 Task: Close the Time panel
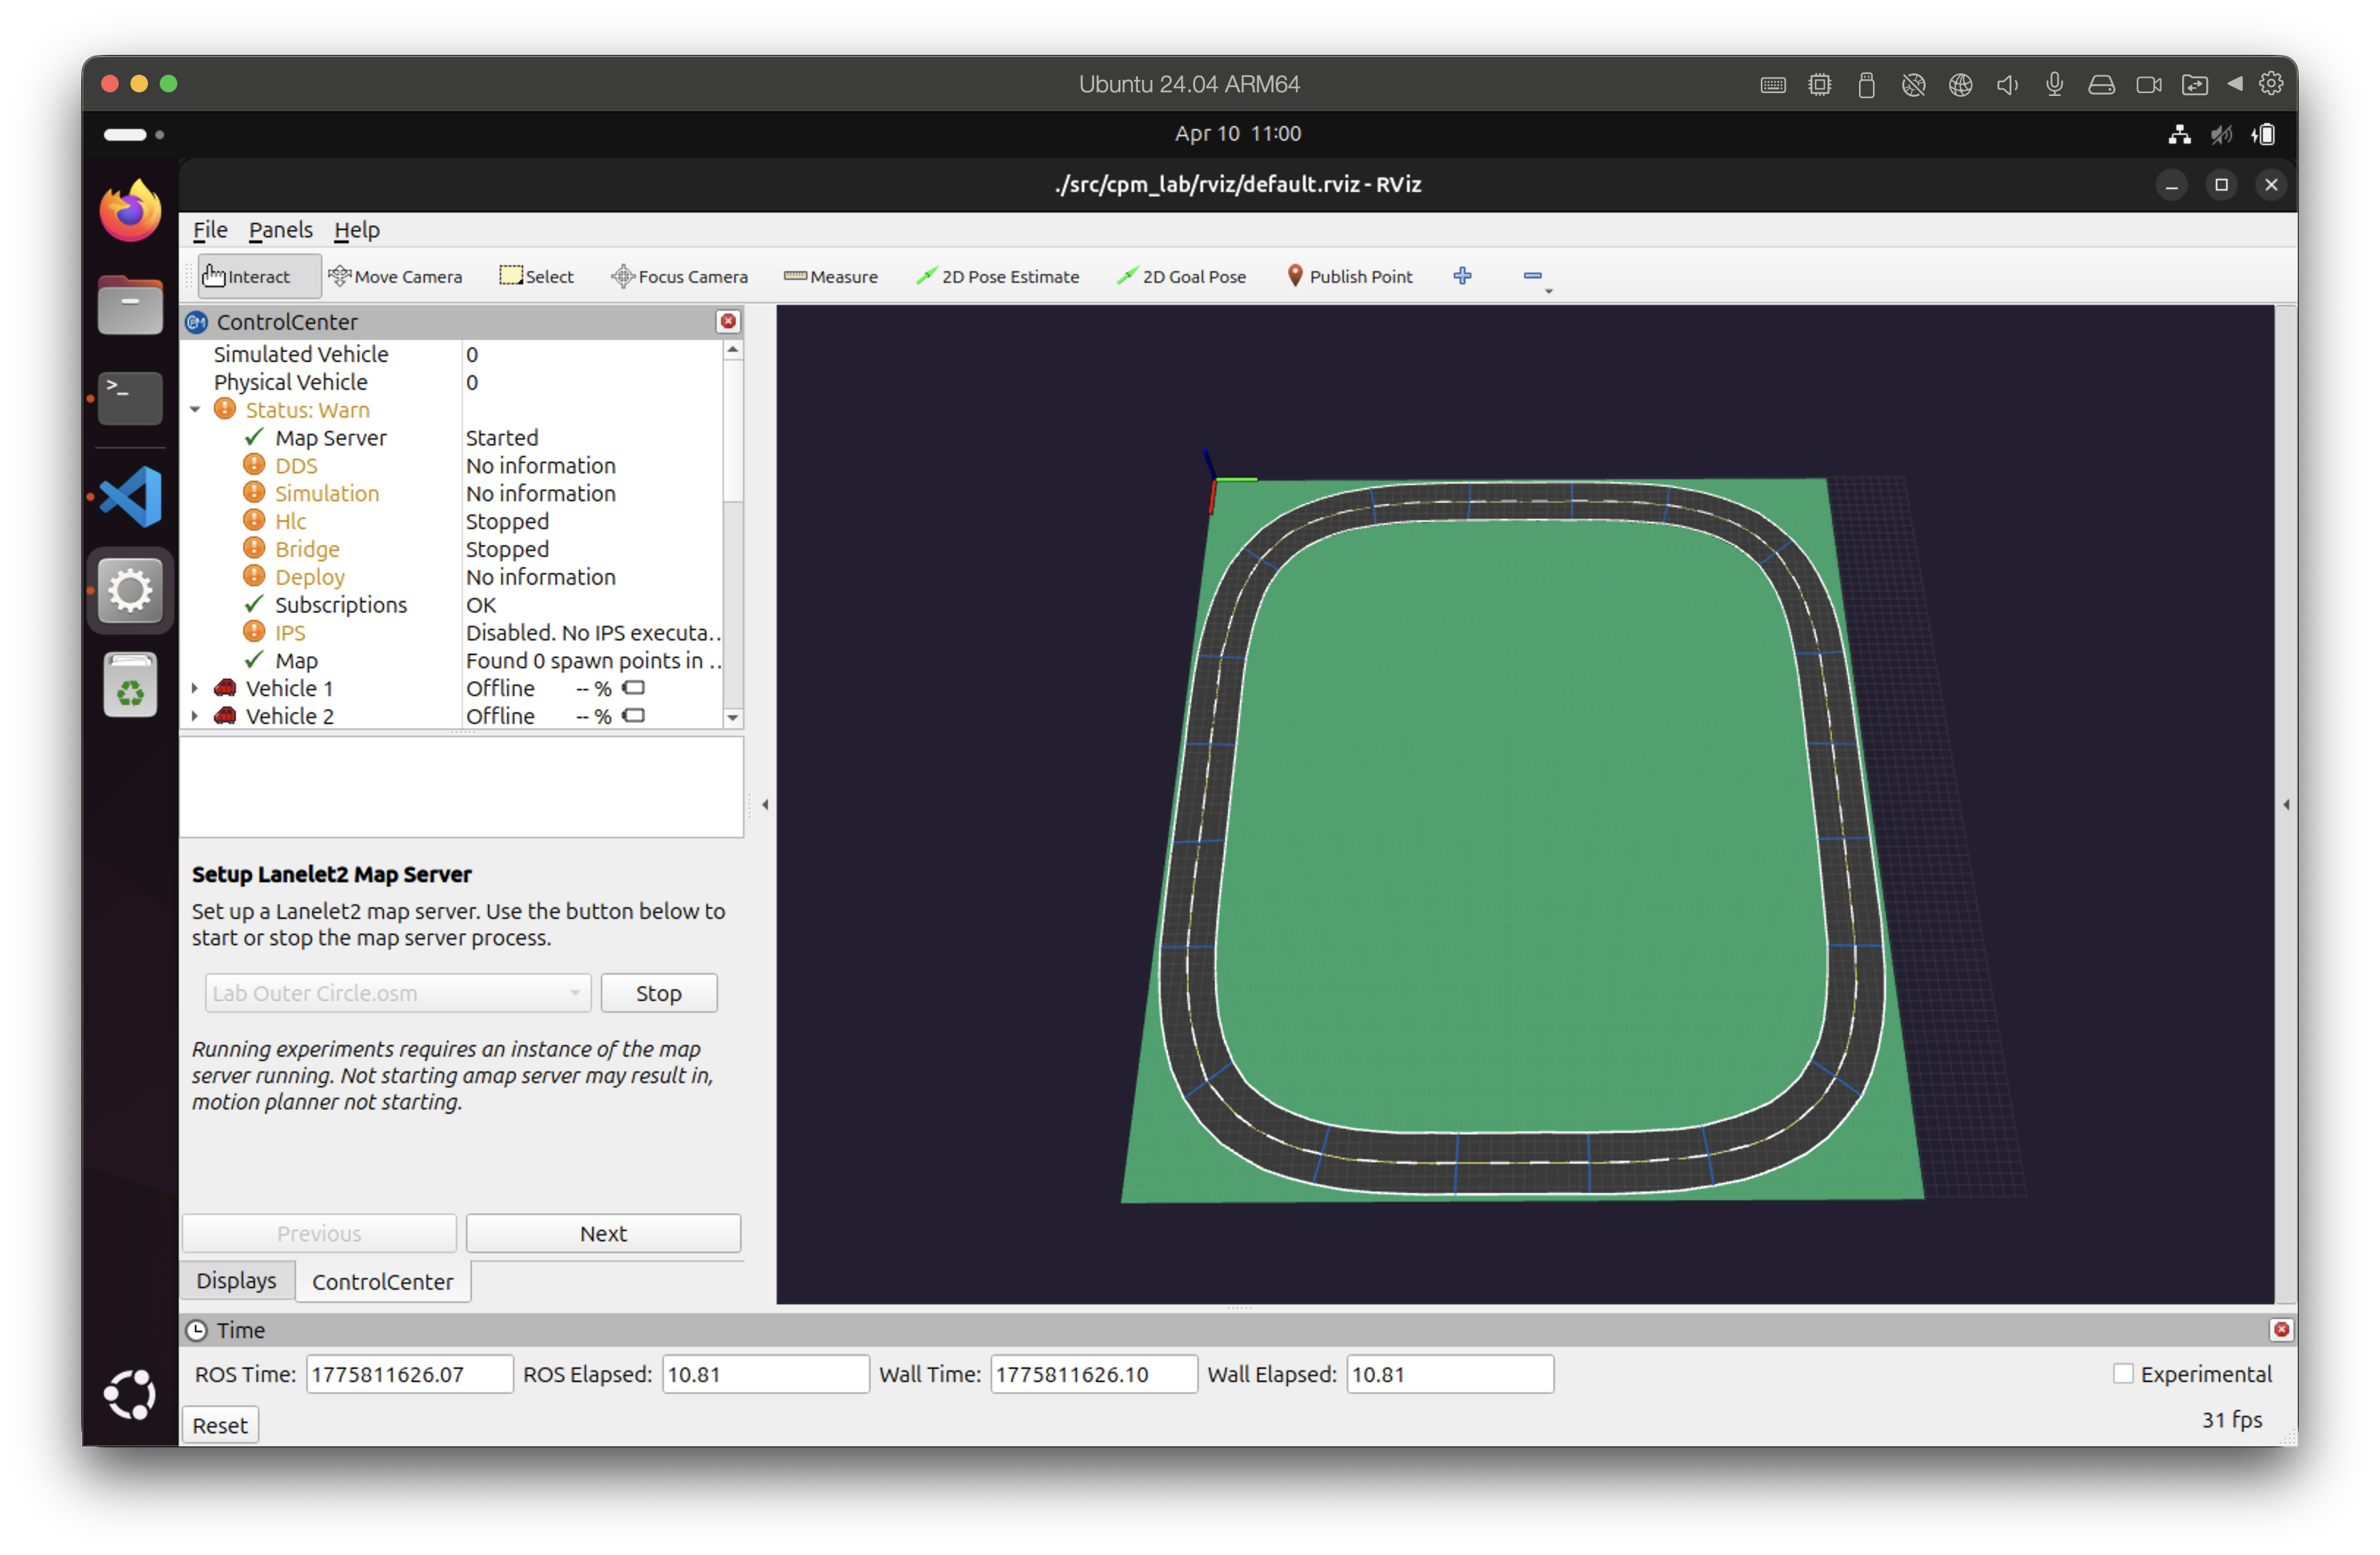click(x=2280, y=1329)
